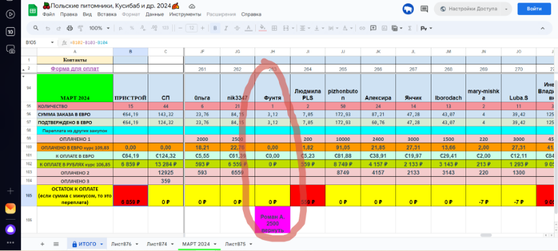The image size is (558, 251).
Task: Open the fill color bucket
Action: pos(263,28)
